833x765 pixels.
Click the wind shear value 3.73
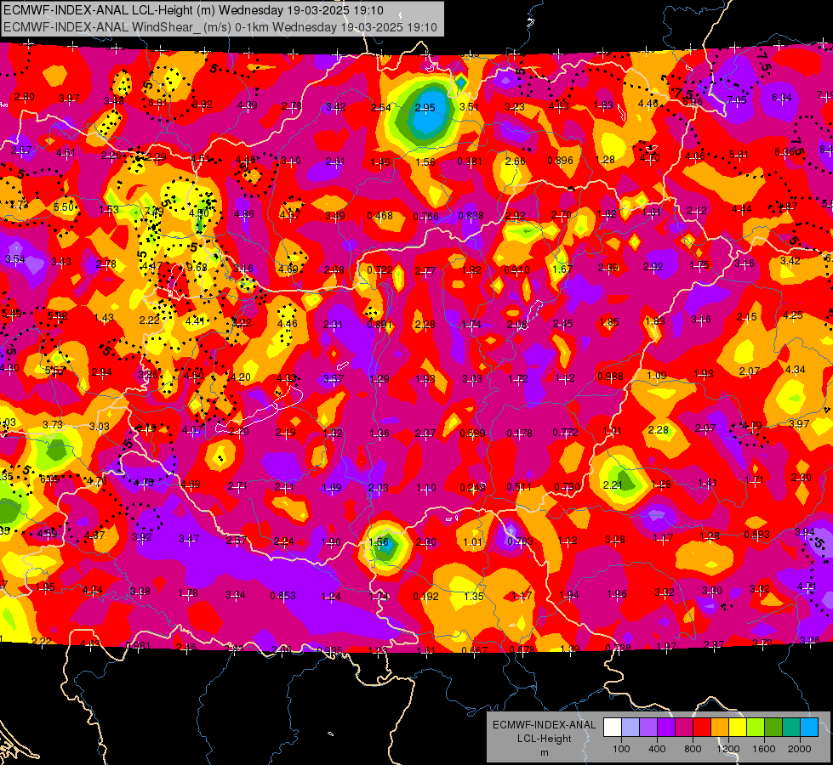(53, 425)
